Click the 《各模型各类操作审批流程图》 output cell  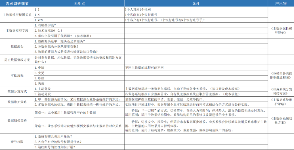point(281,75)
